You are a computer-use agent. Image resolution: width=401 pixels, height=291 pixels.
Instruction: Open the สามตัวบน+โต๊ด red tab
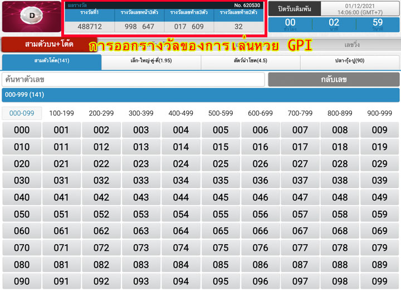pyautogui.click(x=49, y=45)
